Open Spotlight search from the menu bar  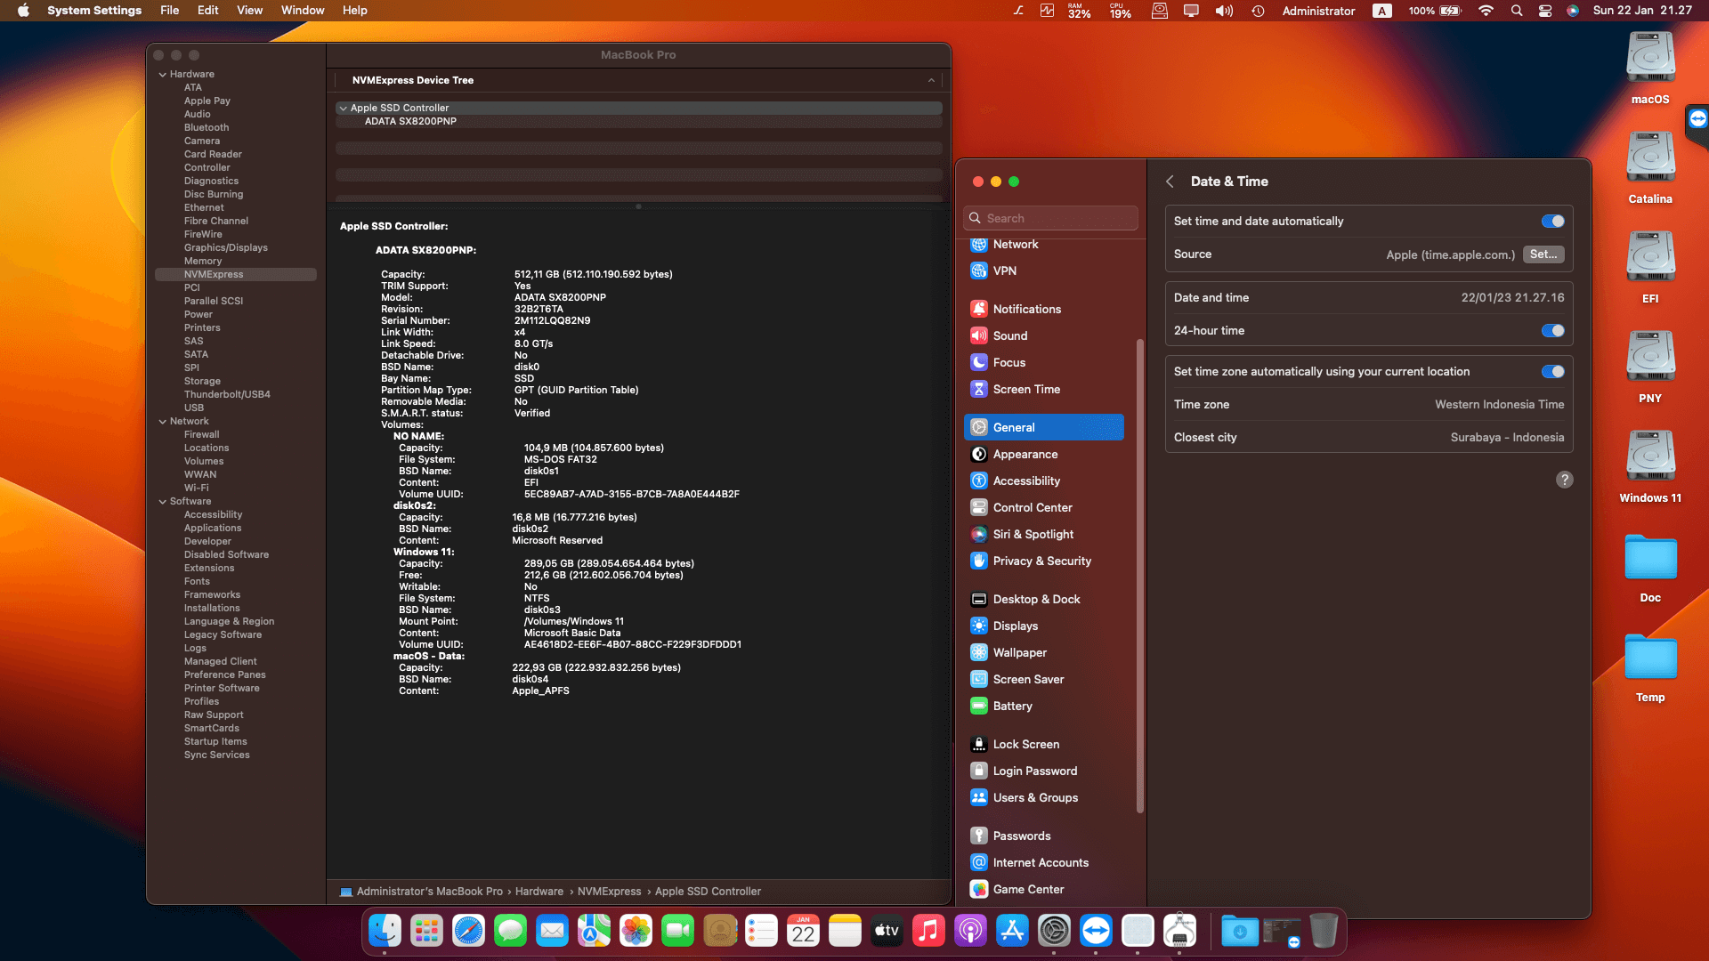(1515, 11)
